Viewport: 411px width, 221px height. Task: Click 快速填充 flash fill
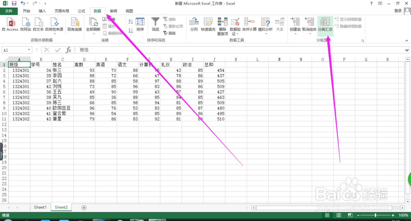208,24
